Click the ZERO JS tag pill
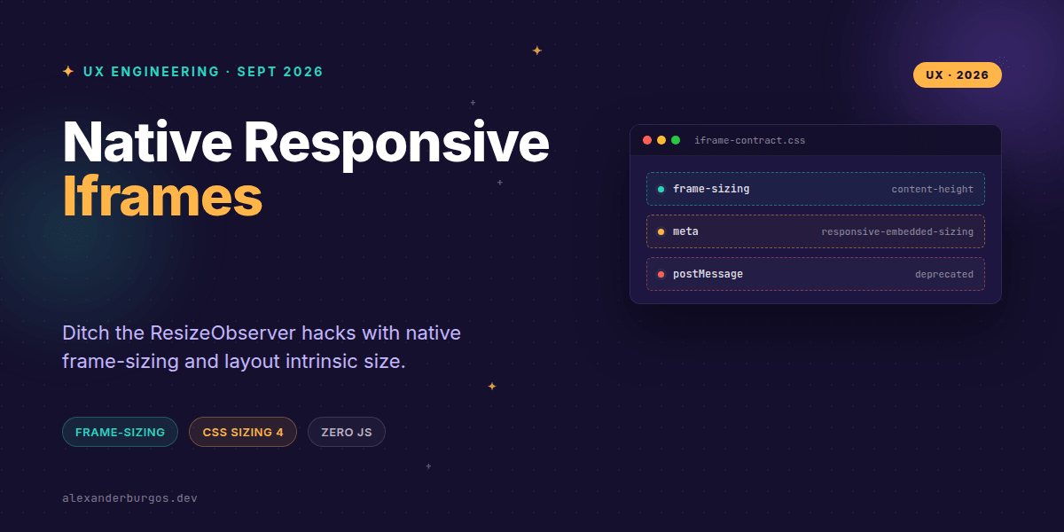 pyautogui.click(x=347, y=432)
